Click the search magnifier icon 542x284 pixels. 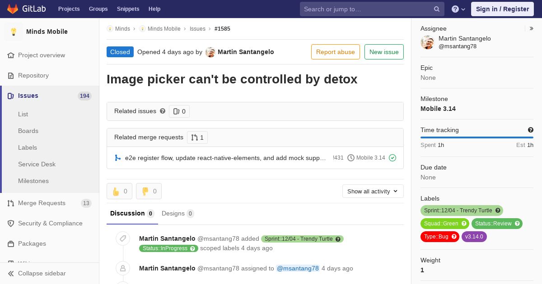coord(437,9)
